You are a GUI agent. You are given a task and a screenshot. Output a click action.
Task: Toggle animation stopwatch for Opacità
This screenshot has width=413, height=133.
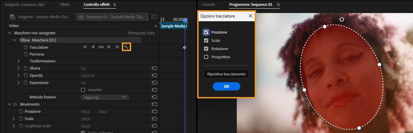tap(25, 75)
